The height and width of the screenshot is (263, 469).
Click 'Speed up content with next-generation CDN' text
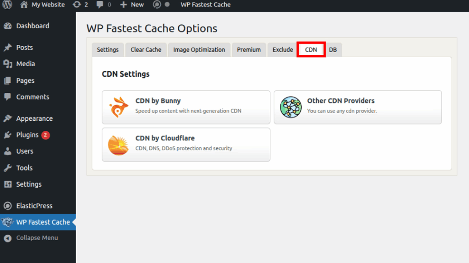pos(188,111)
